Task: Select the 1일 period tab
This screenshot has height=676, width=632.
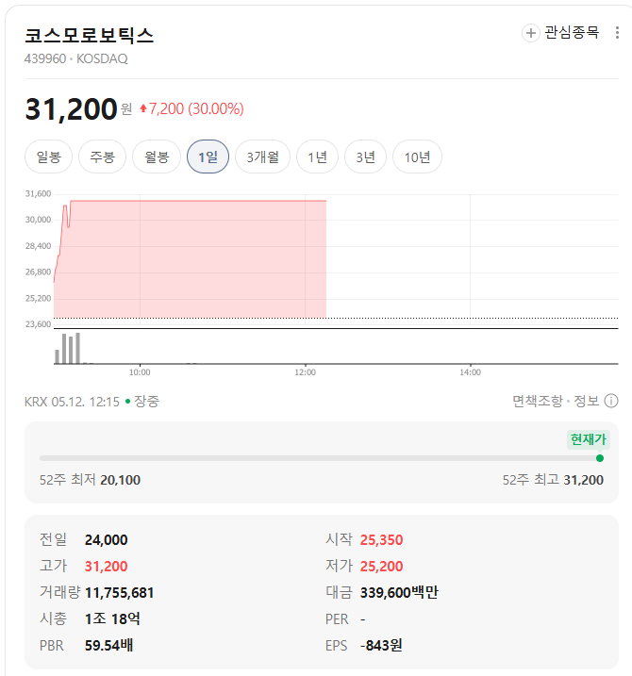Action: pyautogui.click(x=208, y=157)
